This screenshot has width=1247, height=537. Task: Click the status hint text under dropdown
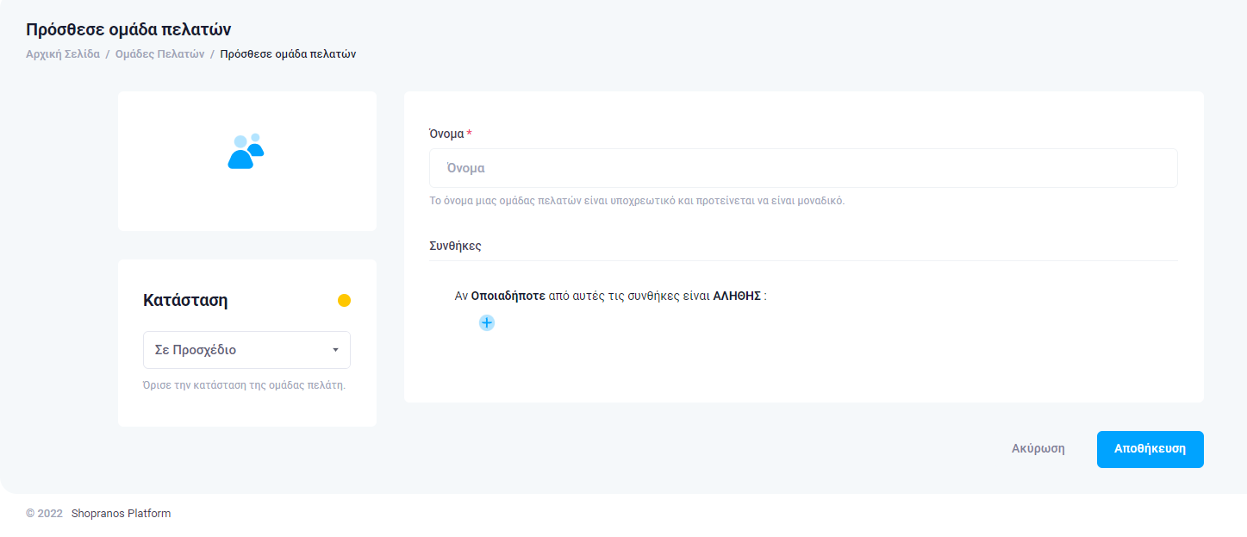244,385
